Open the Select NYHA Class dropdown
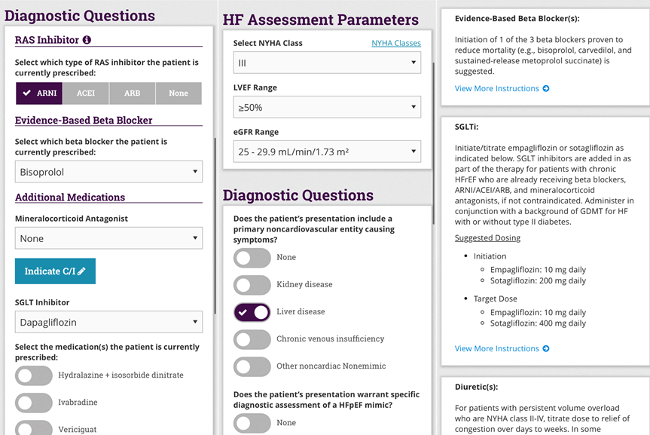 pyautogui.click(x=327, y=63)
